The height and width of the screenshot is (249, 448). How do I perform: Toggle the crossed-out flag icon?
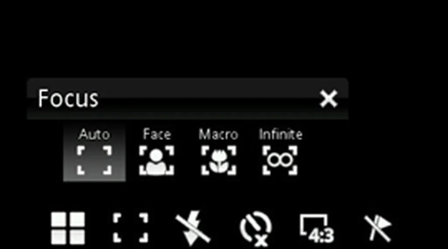(378, 228)
